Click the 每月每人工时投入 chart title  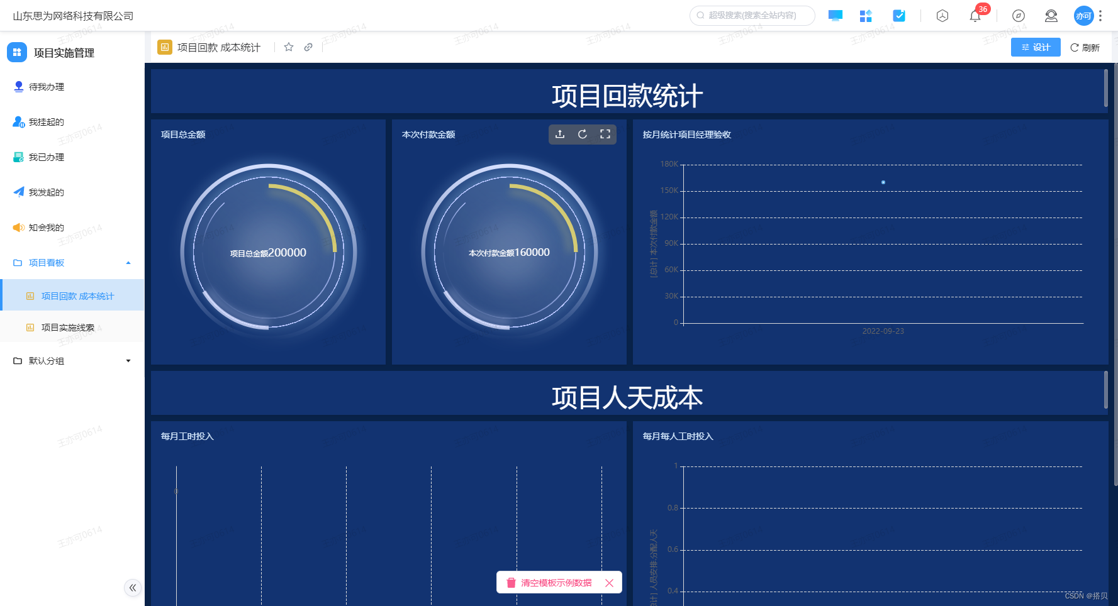tap(678, 436)
